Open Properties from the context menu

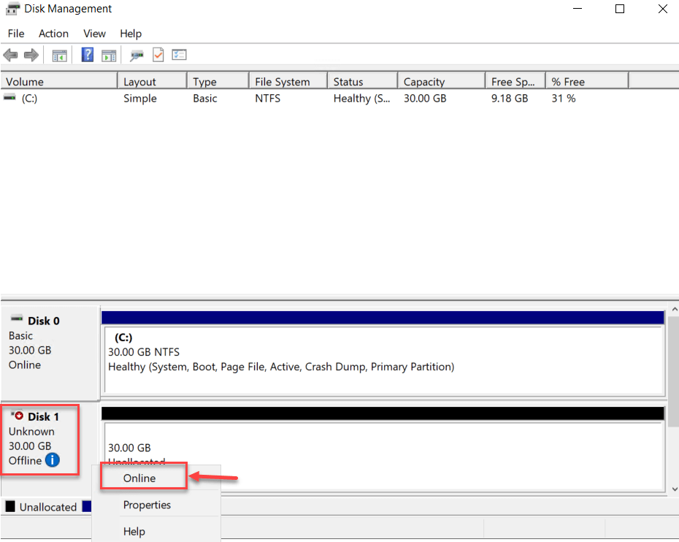[147, 505]
